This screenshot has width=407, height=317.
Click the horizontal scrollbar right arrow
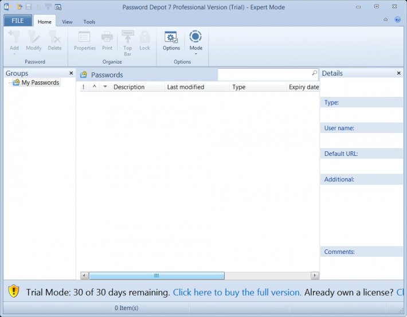click(x=315, y=276)
